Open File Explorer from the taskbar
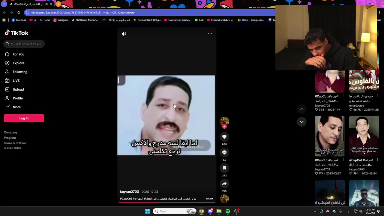The width and height of the screenshot is (384, 216). pyautogui.click(x=219, y=211)
